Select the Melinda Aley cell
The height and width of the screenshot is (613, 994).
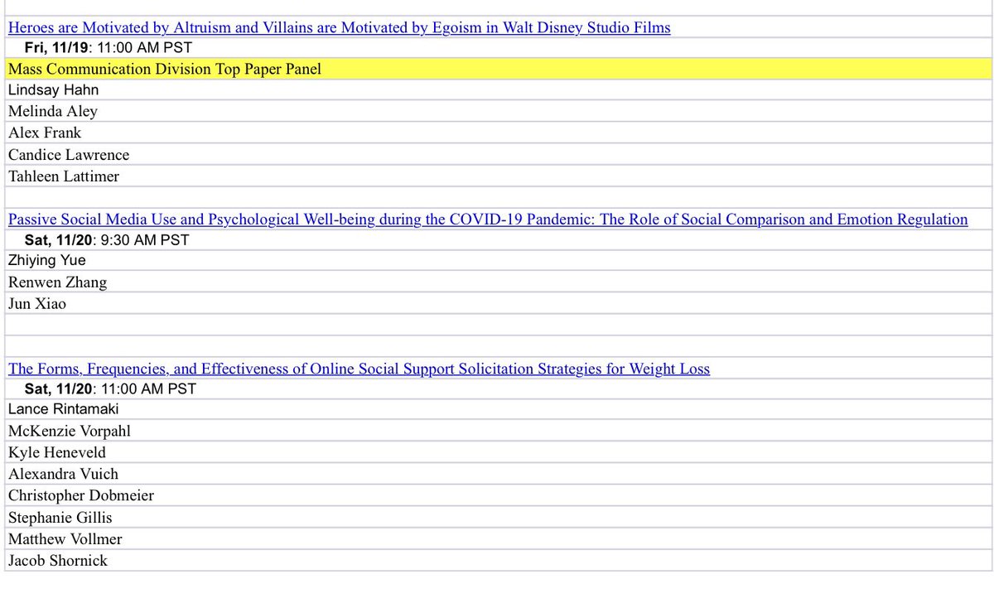click(498, 111)
